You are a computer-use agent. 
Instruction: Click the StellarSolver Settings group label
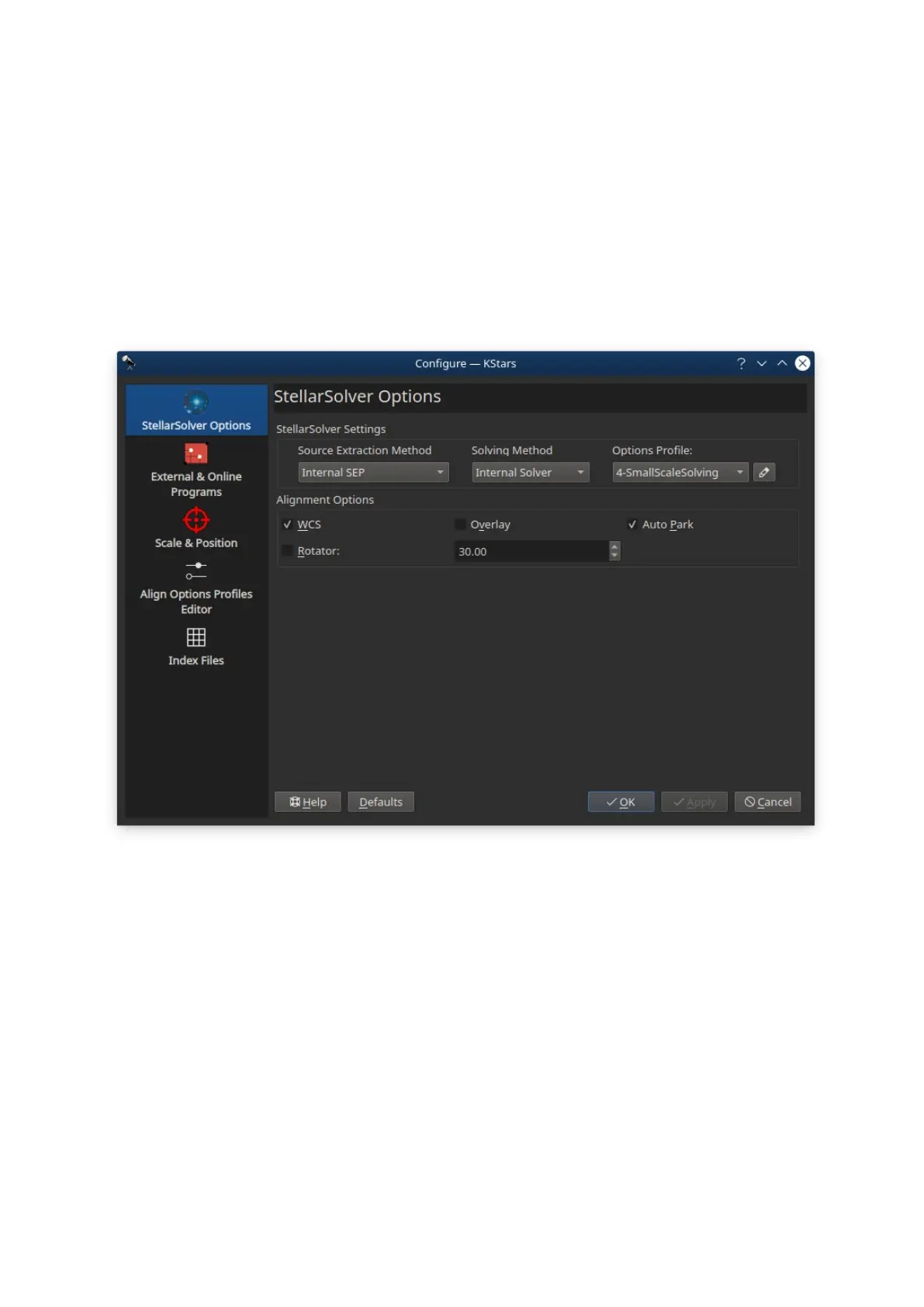330,429
